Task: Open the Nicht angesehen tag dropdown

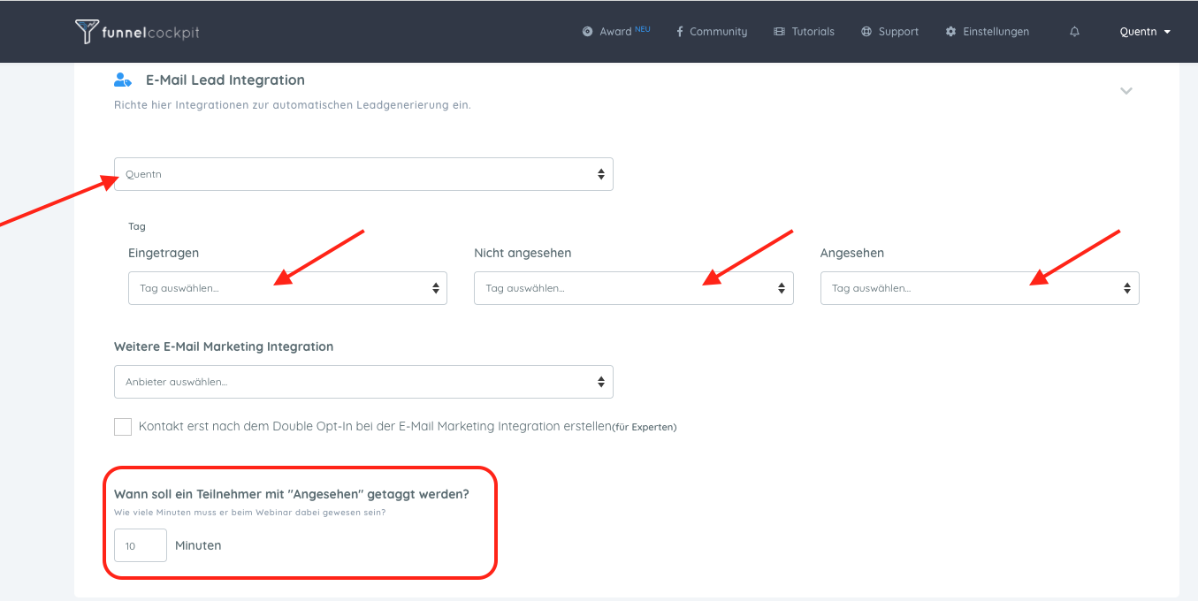Action: tap(633, 288)
